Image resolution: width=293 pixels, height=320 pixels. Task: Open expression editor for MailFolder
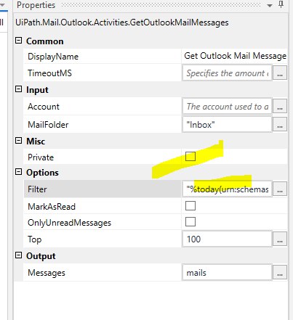(280, 124)
